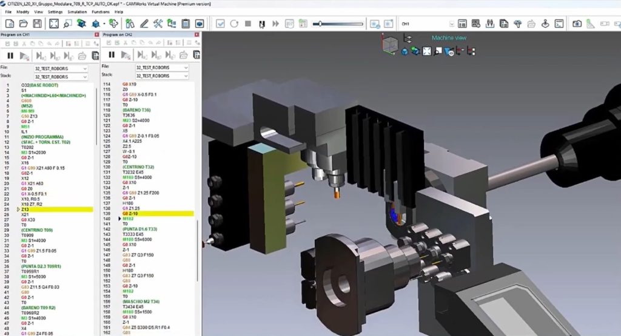Image resolution: width=621 pixels, height=336 pixels.
Task: Click the pencil edit icon in toolbar
Action: pos(144,24)
